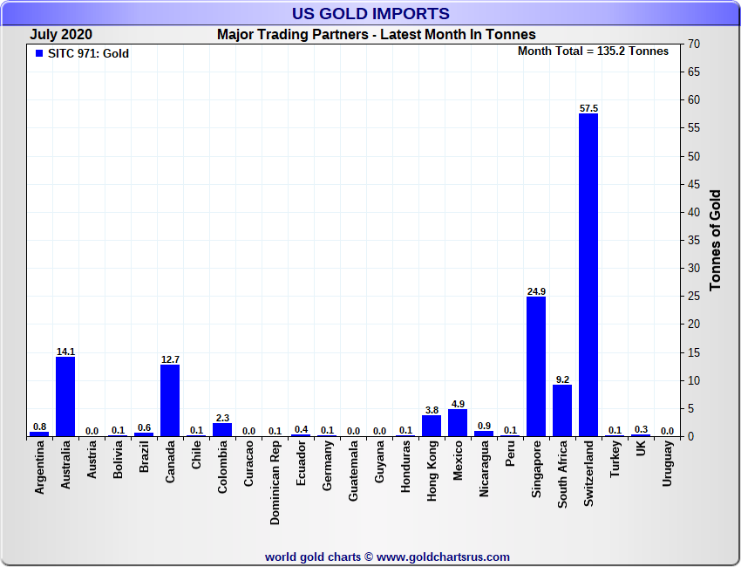Click the blue SITC 971 legend swatch
The image size is (741, 567).
coord(39,54)
